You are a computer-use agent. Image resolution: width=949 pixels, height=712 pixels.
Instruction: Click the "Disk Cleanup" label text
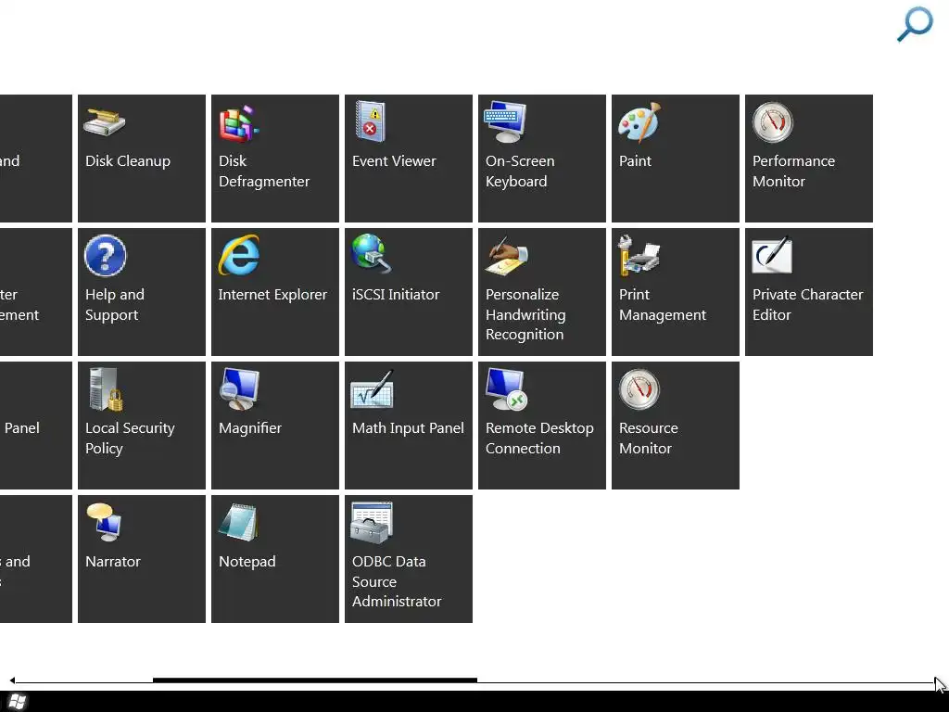[128, 161]
